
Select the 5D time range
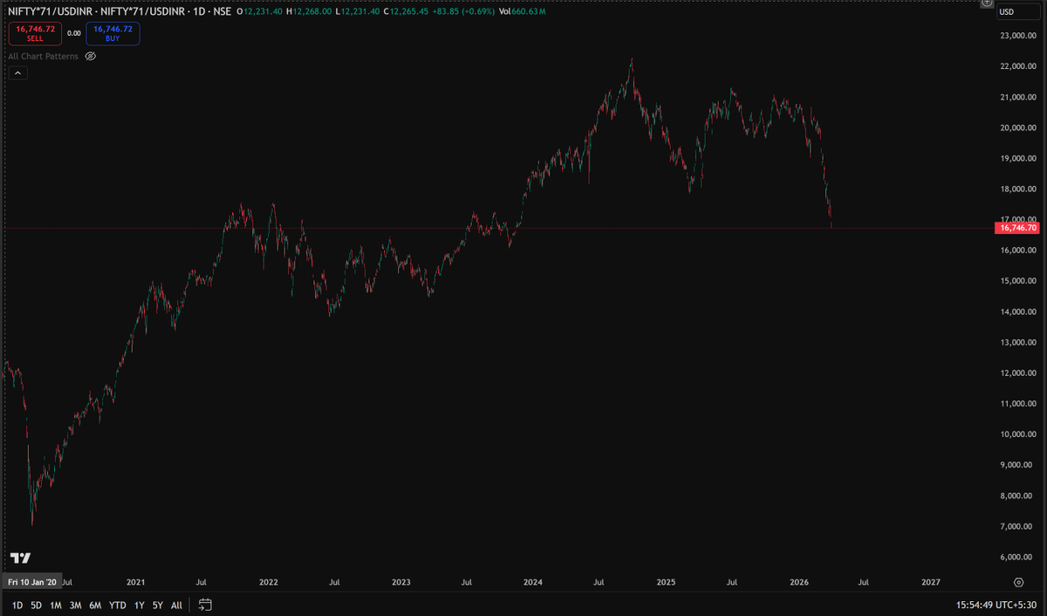click(x=36, y=605)
